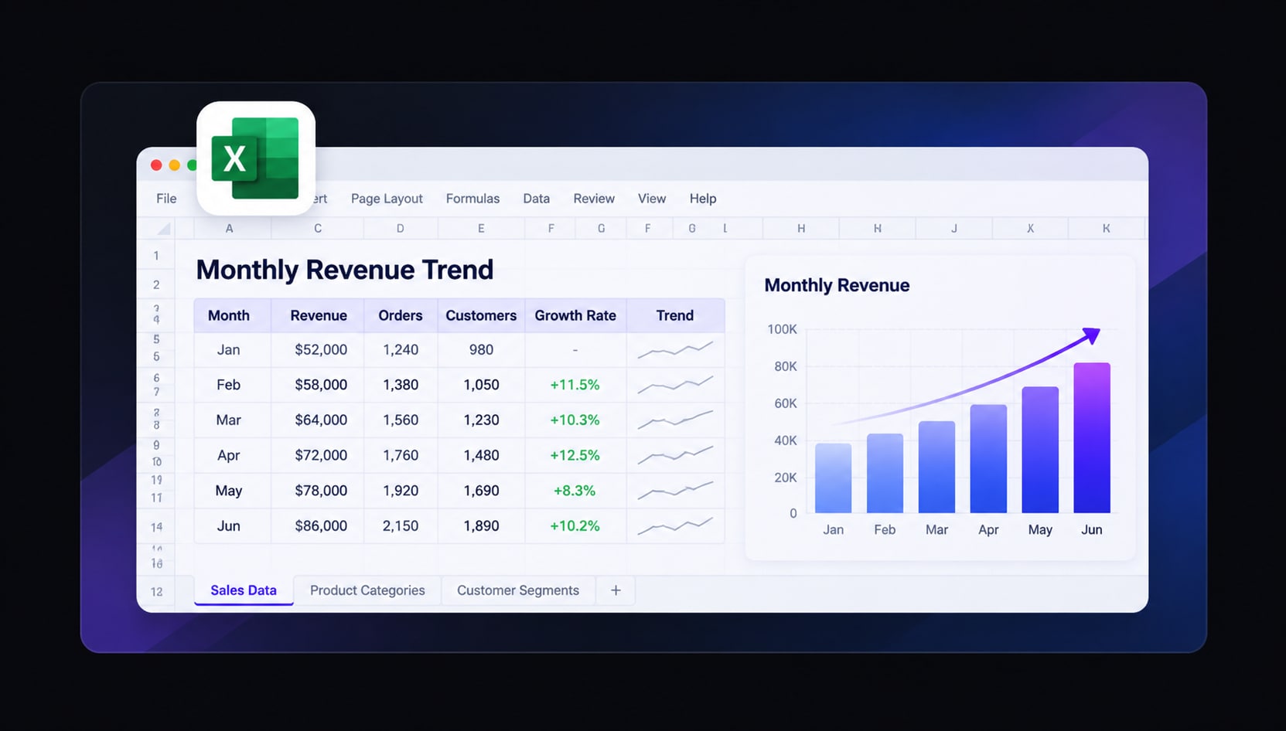Click the 100K axis label on chart
Image resolution: width=1286 pixels, height=731 pixels.
click(x=782, y=329)
